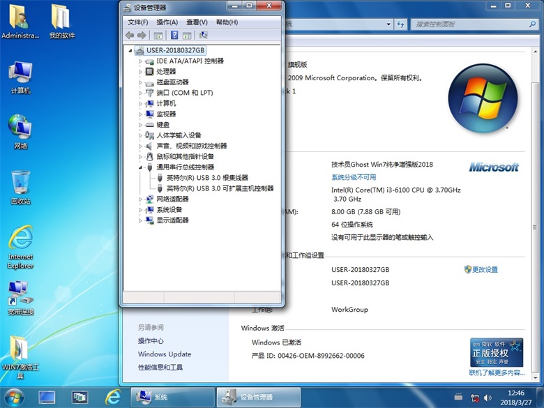
Task: Click the 更改设置 change settings link
Action: pos(485,270)
